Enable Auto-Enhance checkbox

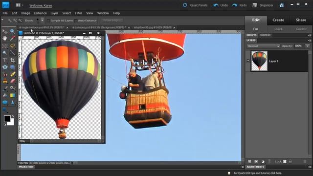click(76, 21)
